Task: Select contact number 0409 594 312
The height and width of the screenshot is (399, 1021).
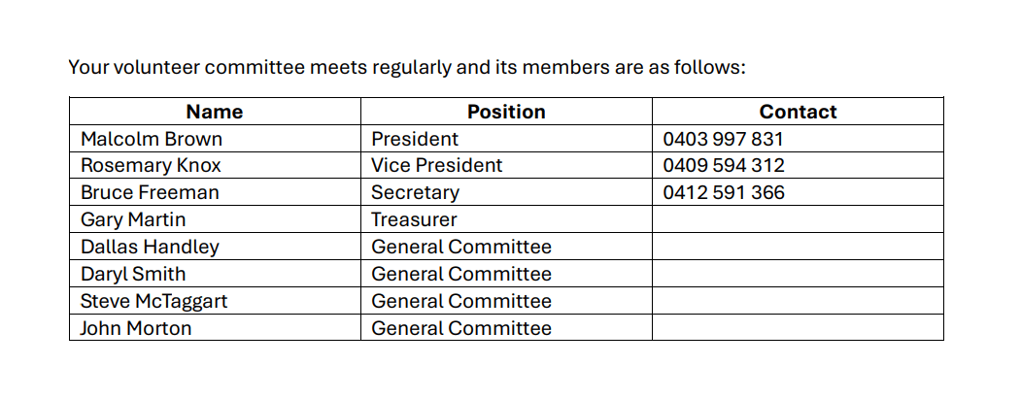Action: click(x=724, y=165)
